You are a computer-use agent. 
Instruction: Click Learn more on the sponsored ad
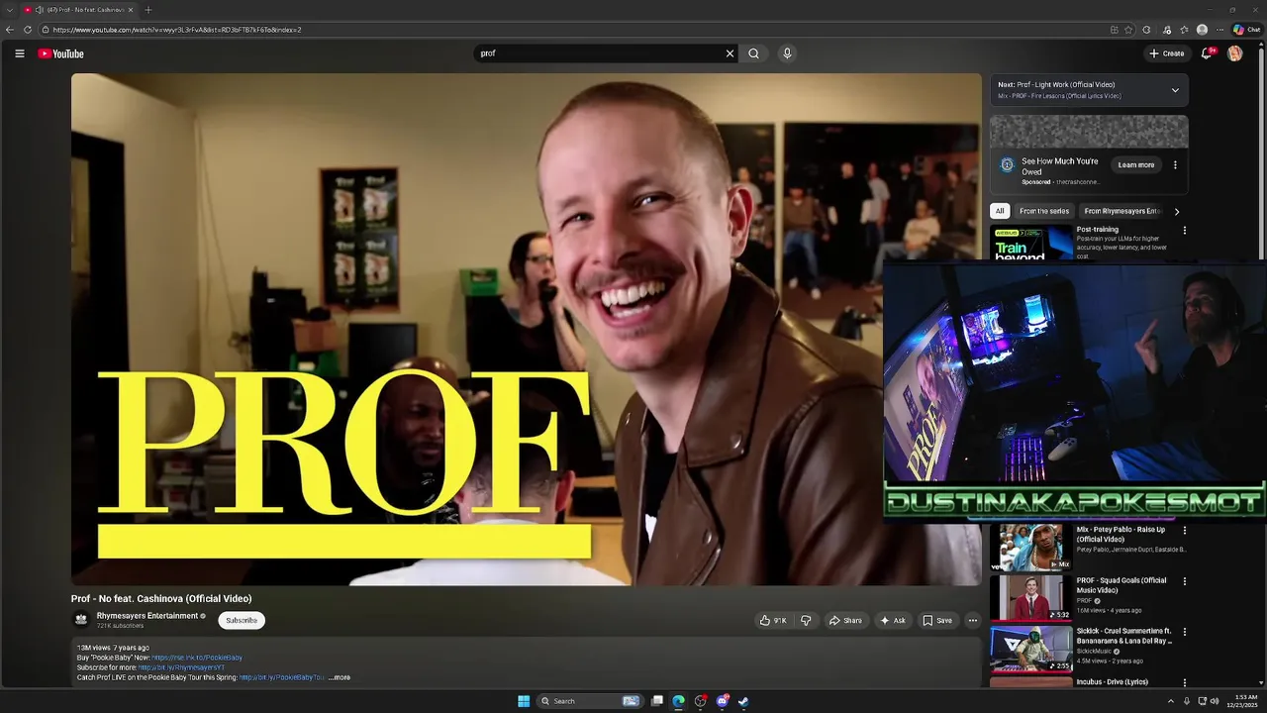click(1136, 165)
